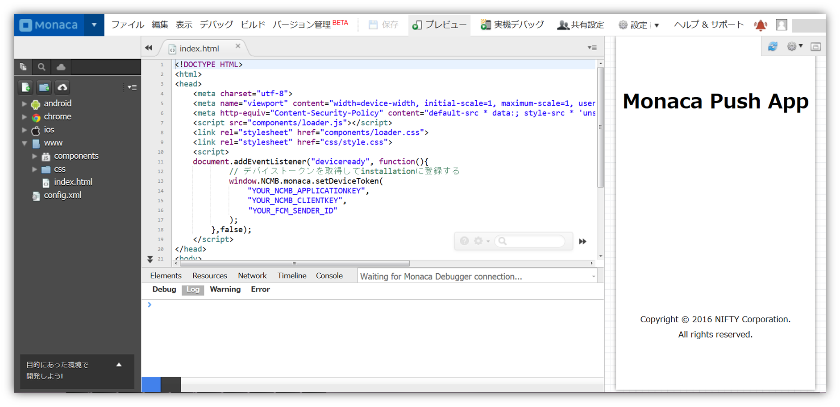This screenshot has height=407, width=840.
Task: Switch to the Console tab
Action: point(329,276)
